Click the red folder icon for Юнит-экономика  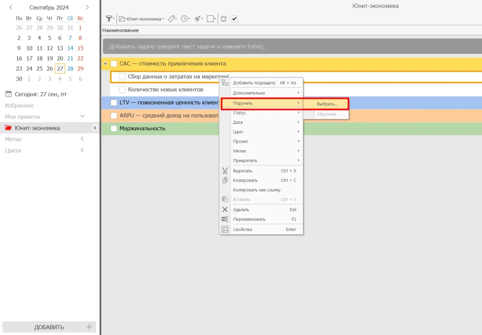(8, 128)
